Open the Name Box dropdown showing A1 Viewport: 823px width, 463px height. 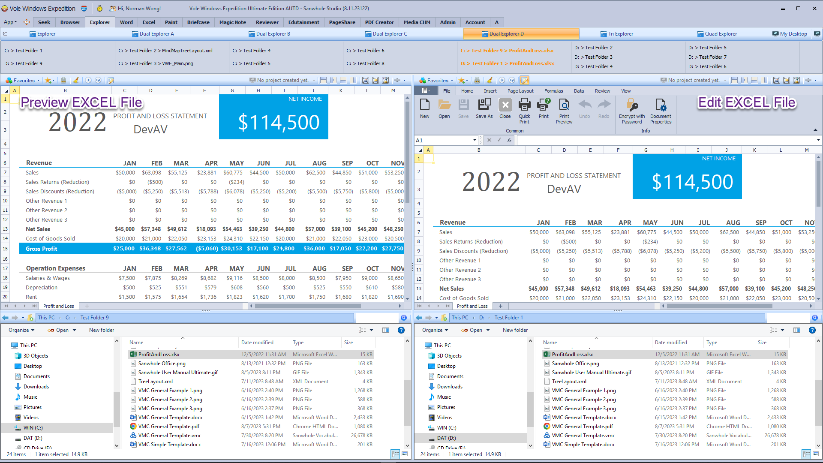pyautogui.click(x=475, y=140)
